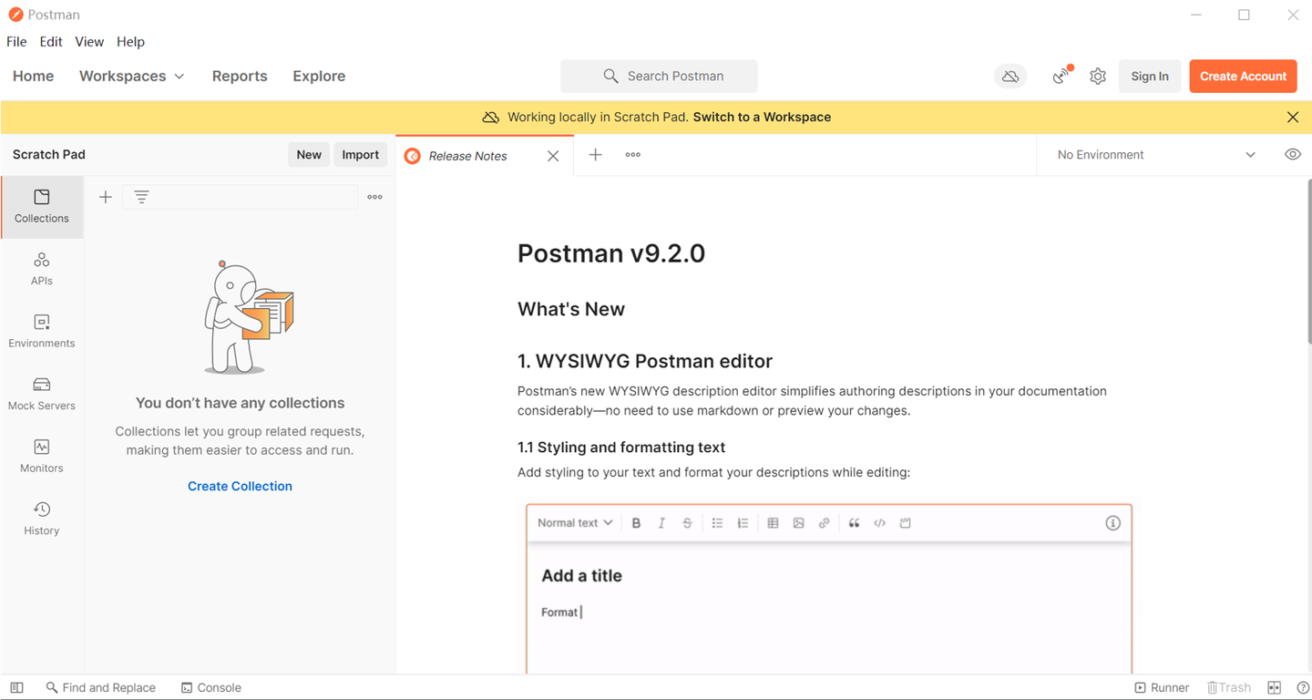Image resolution: width=1312 pixels, height=700 pixels.
Task: Select the APIs sidebar icon
Action: tap(42, 267)
